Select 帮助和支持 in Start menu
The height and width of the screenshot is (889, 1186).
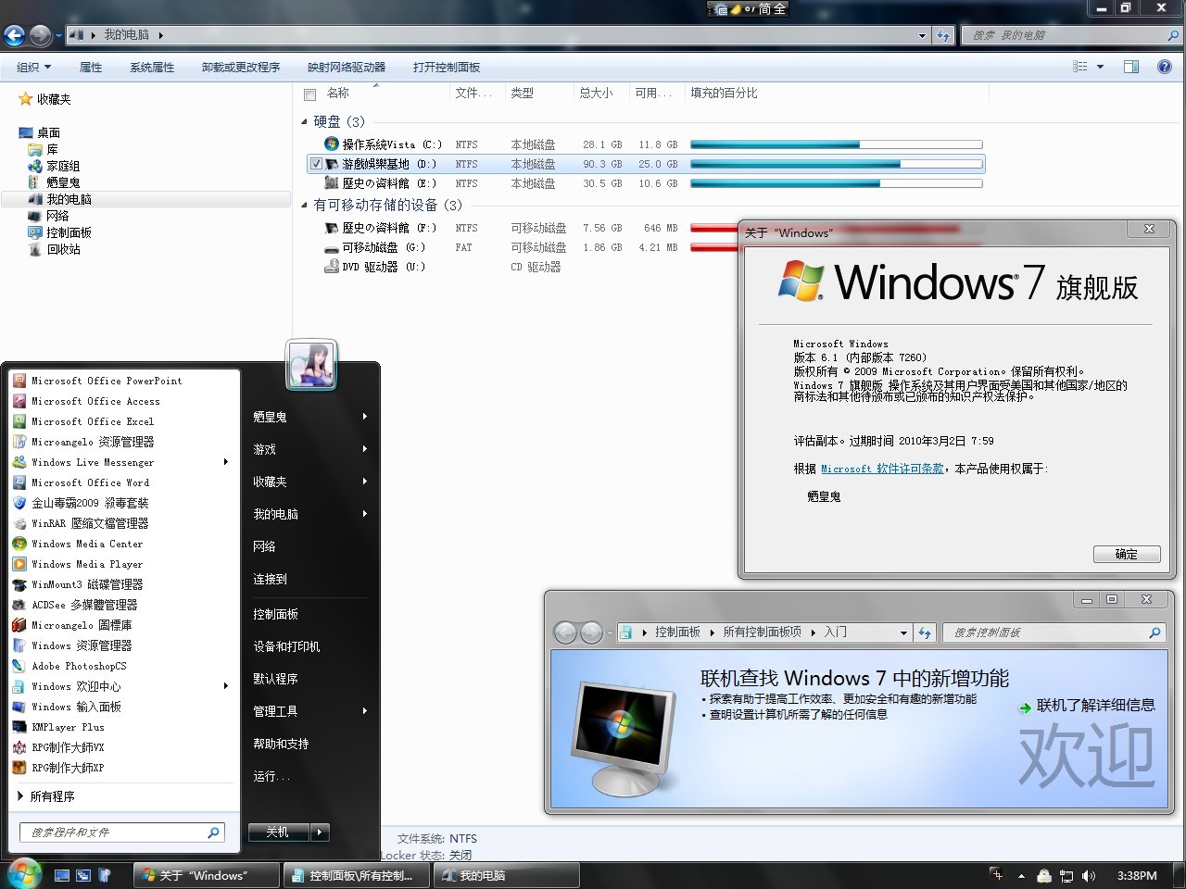281,744
